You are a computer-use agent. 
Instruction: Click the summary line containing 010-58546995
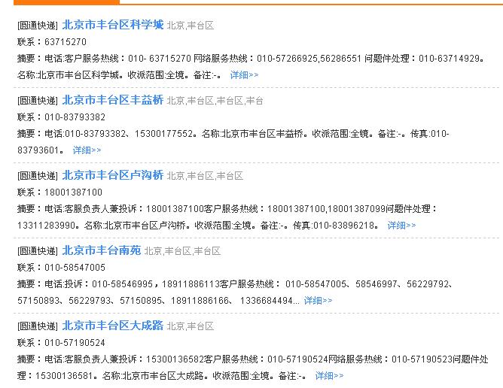tap(235, 284)
